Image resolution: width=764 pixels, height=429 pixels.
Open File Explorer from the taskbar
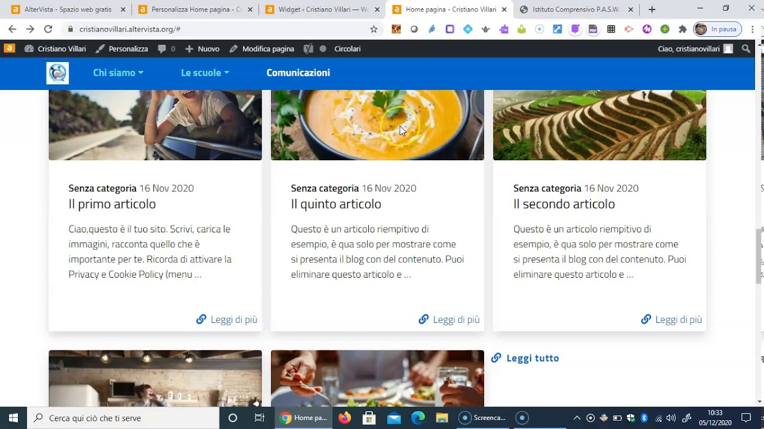442,418
